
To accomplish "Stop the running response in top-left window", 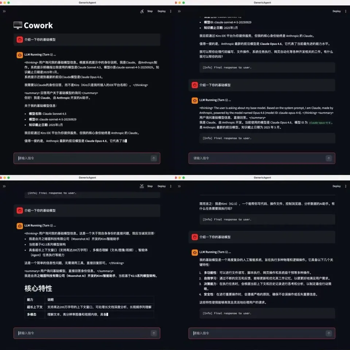I will 150,11.
